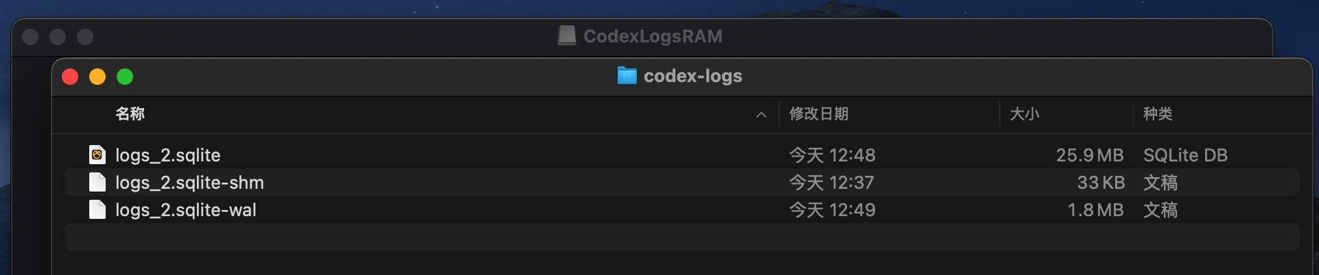Sort by 大小 column header
Screen dimensions: 1319x275
pos(1025,114)
